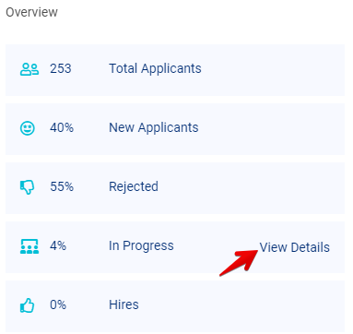Click the 4% in progress value
The width and height of the screenshot is (353, 334).
coord(58,245)
